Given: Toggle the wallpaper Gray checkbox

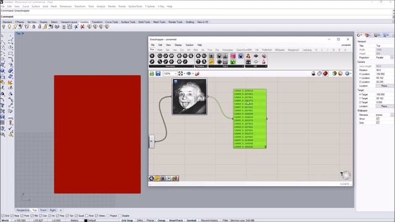Looking at the screenshot, I should point(378,123).
